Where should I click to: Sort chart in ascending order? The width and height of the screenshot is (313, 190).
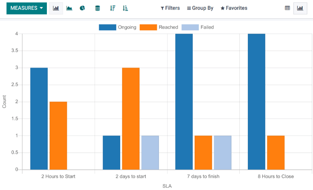(125, 8)
